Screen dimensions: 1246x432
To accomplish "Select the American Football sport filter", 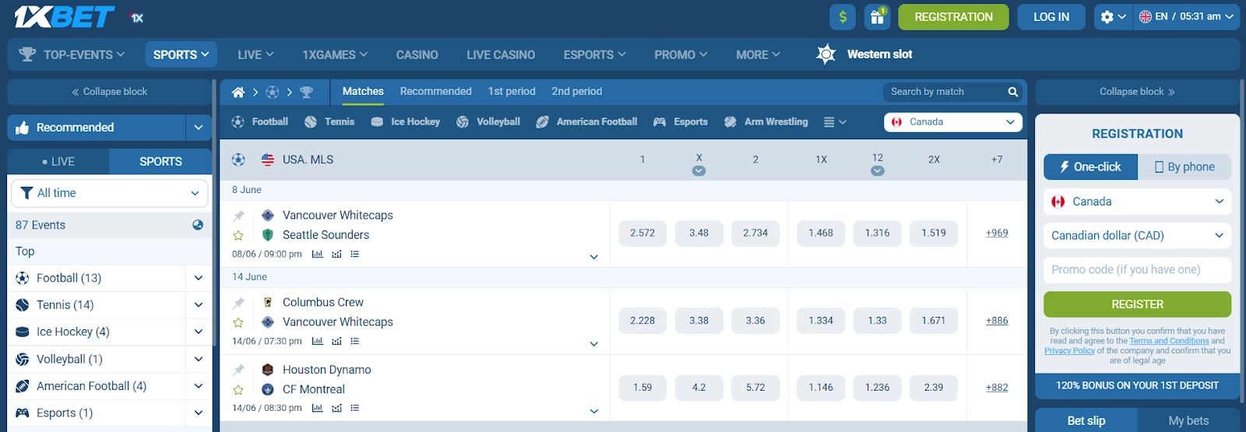I will point(586,122).
